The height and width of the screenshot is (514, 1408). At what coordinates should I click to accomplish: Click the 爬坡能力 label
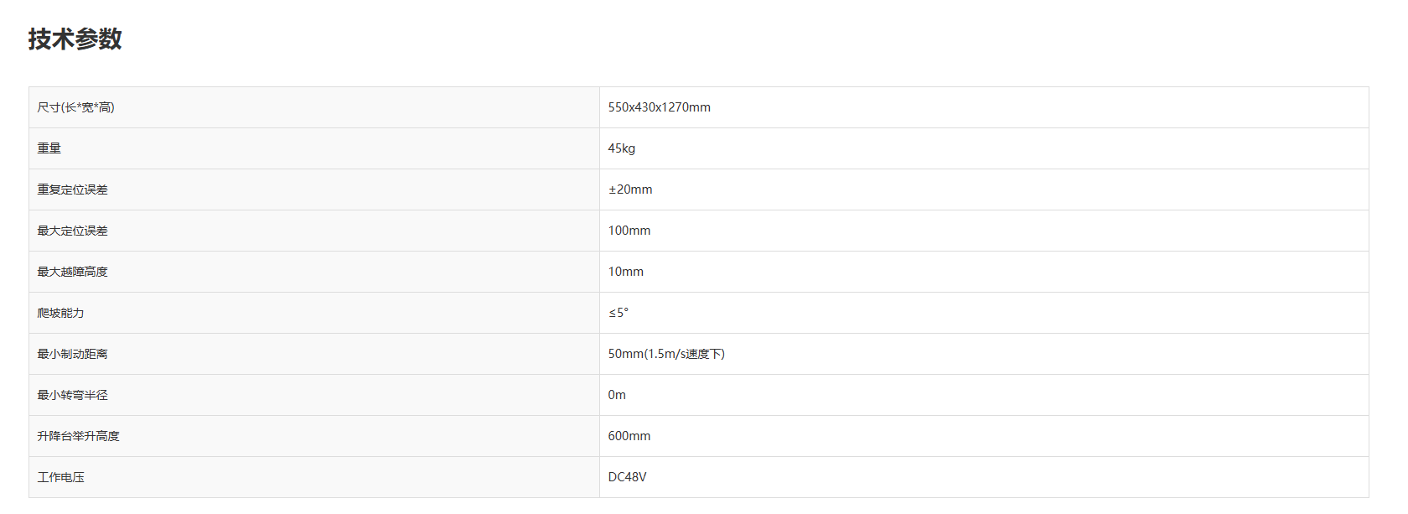click(61, 313)
